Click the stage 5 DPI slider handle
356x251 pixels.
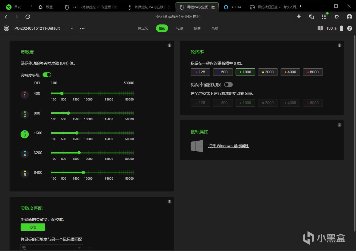pos(83,172)
